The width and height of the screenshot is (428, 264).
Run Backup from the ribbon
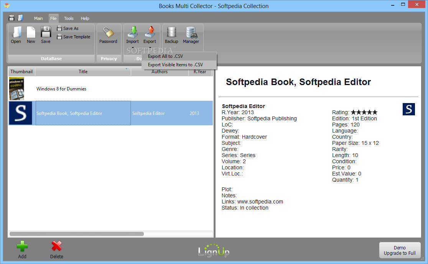[171, 34]
